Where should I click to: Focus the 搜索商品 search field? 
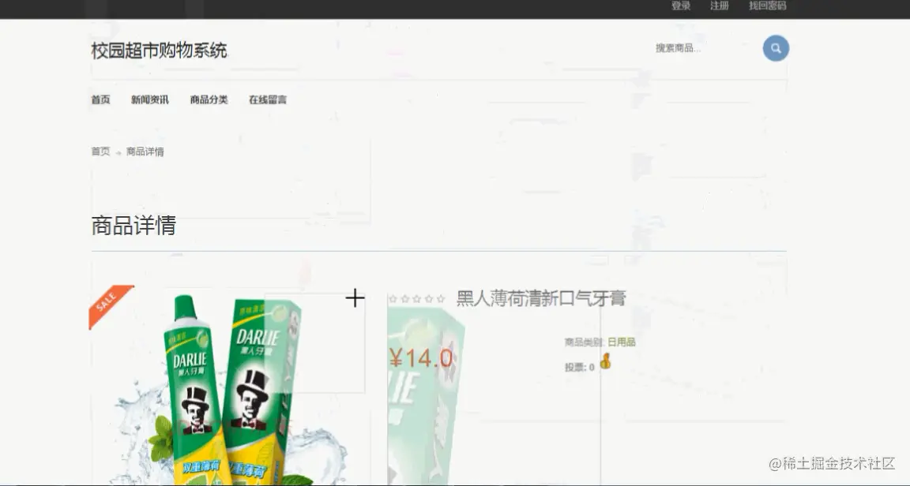tap(705, 48)
